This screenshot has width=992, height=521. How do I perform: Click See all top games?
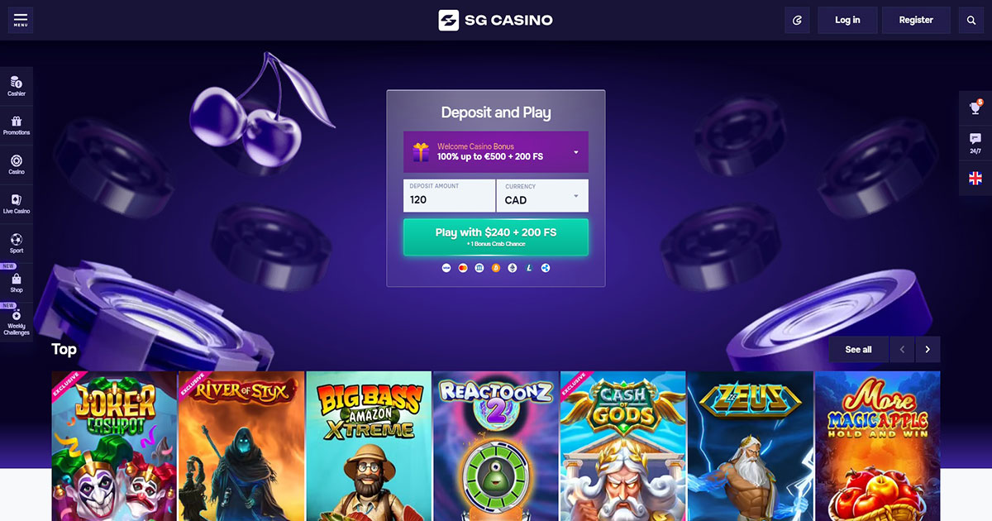coord(858,350)
